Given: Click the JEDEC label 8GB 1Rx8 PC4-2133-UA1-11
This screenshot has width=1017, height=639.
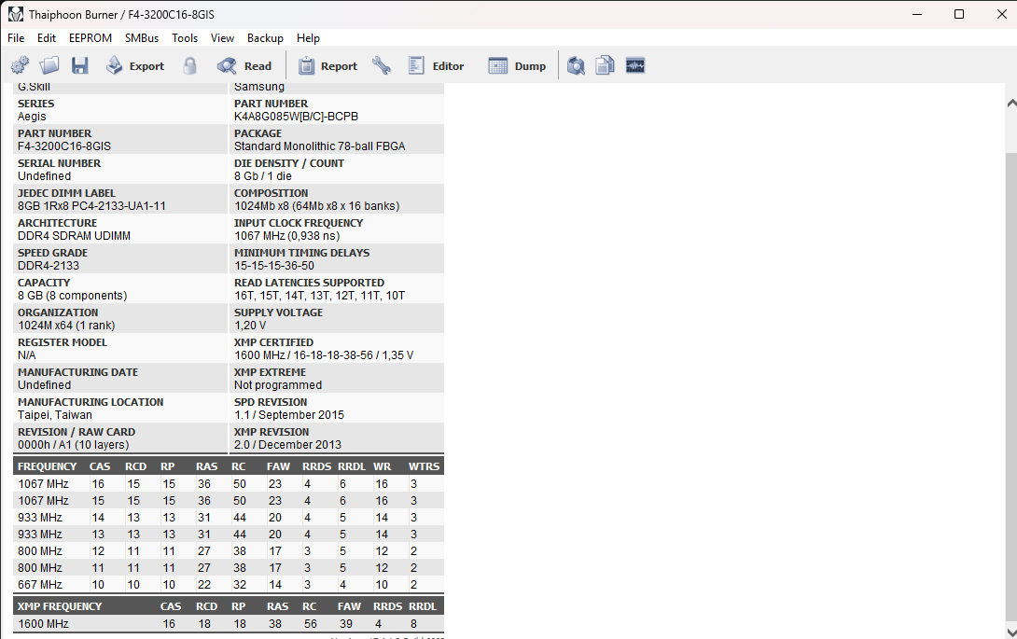Looking at the screenshot, I should [x=91, y=205].
